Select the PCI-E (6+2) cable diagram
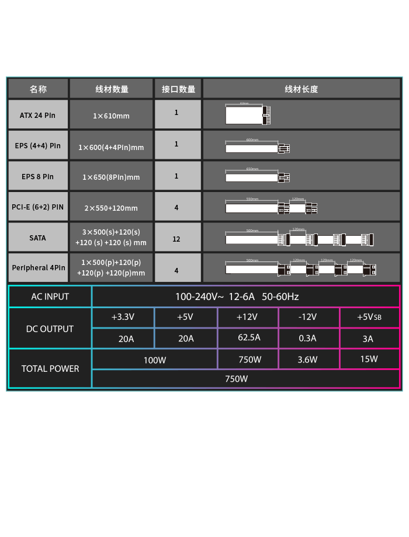409x537 pixels. [271, 207]
